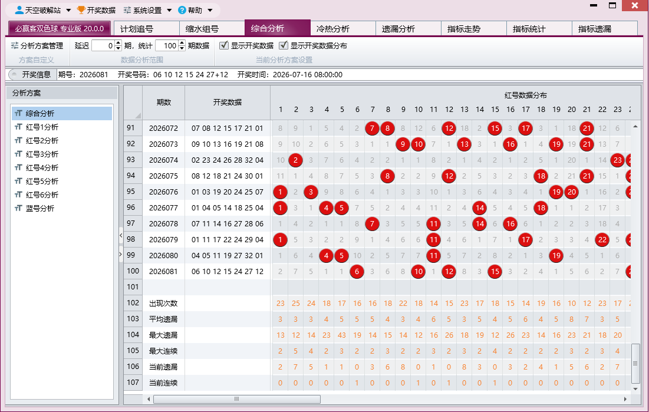Click the 必赢客双色球 专业版 20.0.0 tab
This screenshot has width=649, height=412.
pyautogui.click(x=60, y=28)
